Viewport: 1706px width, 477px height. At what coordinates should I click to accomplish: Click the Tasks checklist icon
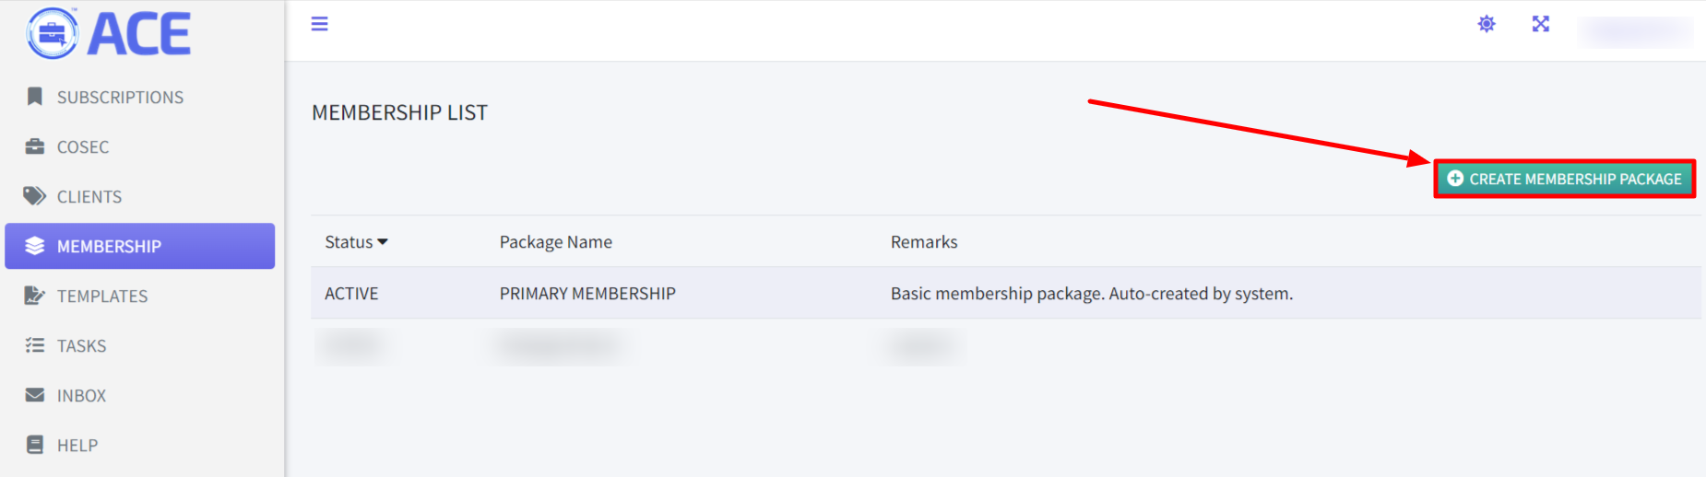(x=35, y=345)
